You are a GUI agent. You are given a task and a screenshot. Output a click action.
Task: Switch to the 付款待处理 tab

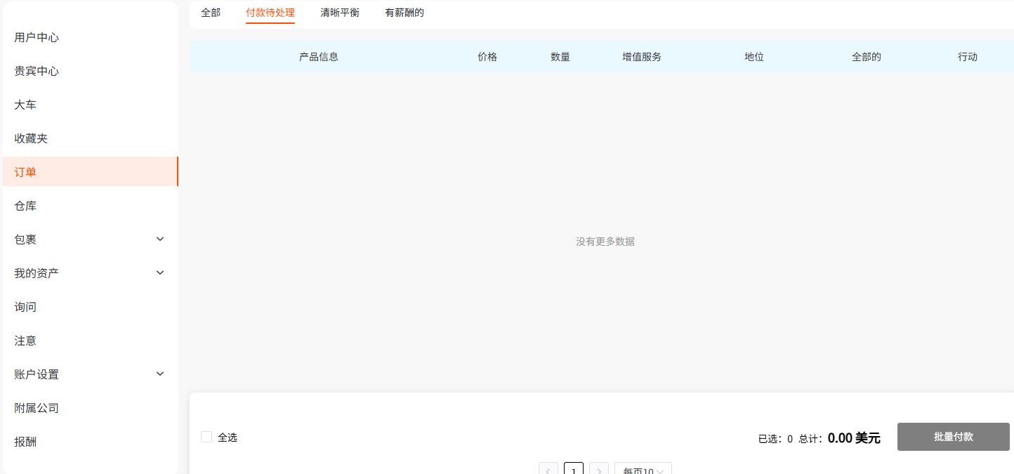270,13
